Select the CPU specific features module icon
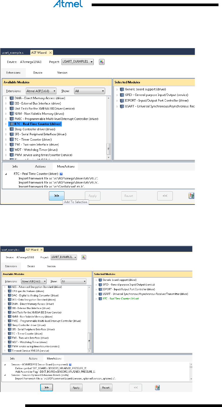The image size is (222, 407). pos(10,291)
